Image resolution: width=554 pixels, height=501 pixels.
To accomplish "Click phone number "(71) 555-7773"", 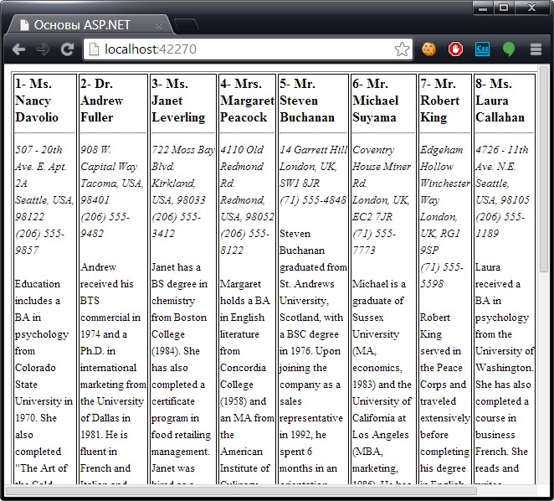I will (374, 242).
